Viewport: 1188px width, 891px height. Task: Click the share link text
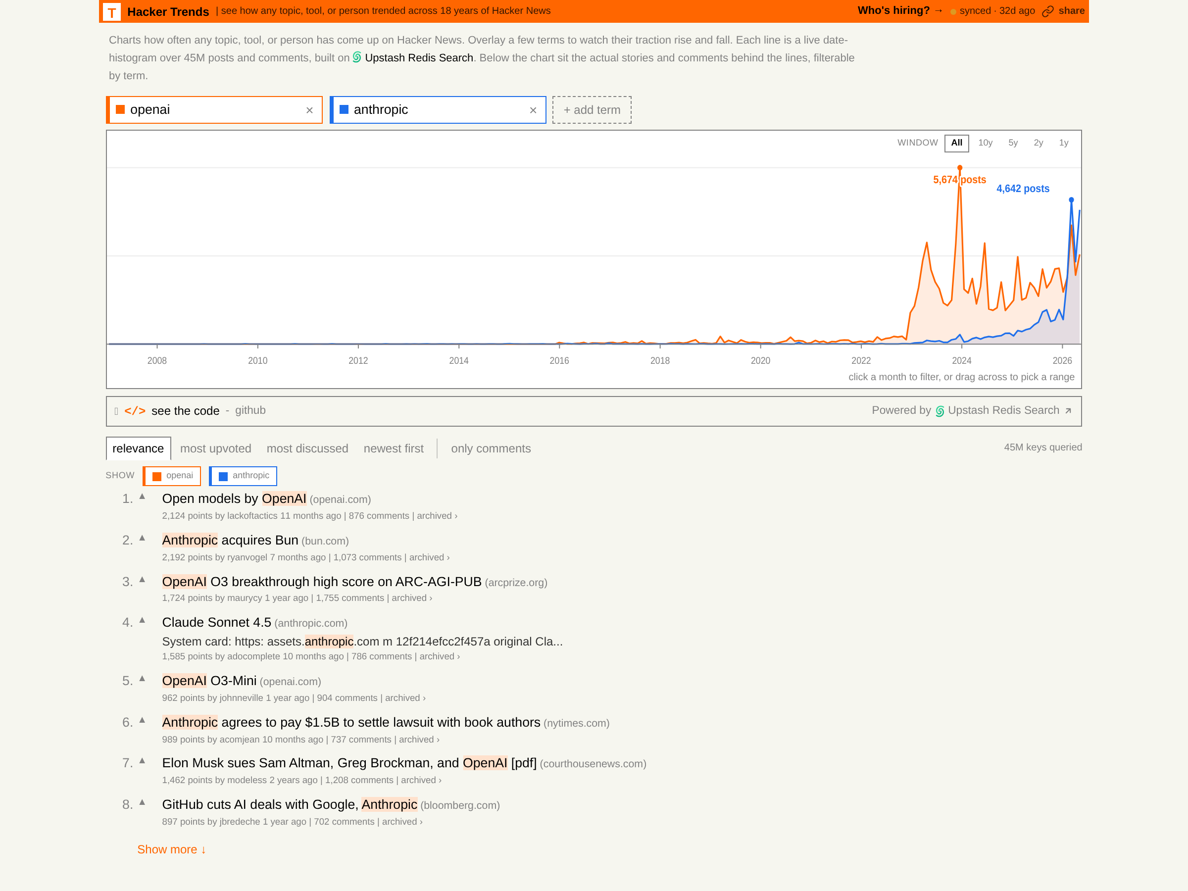pos(1071,11)
